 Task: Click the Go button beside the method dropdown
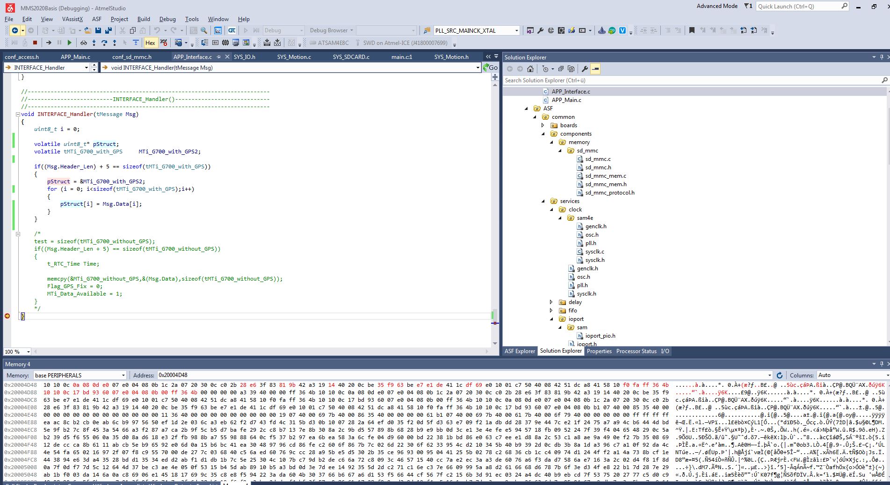[492, 67]
